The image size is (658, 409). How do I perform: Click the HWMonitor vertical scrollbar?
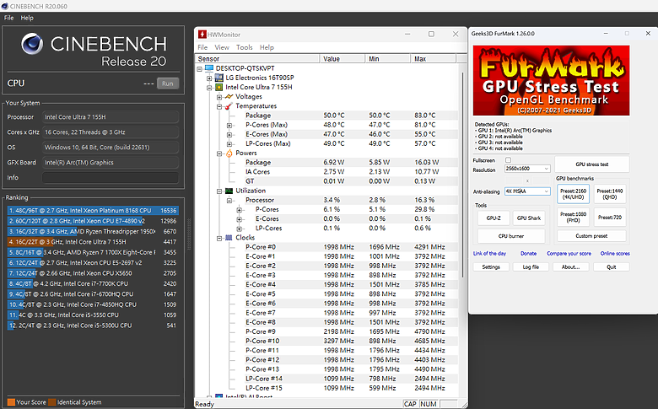click(463, 175)
